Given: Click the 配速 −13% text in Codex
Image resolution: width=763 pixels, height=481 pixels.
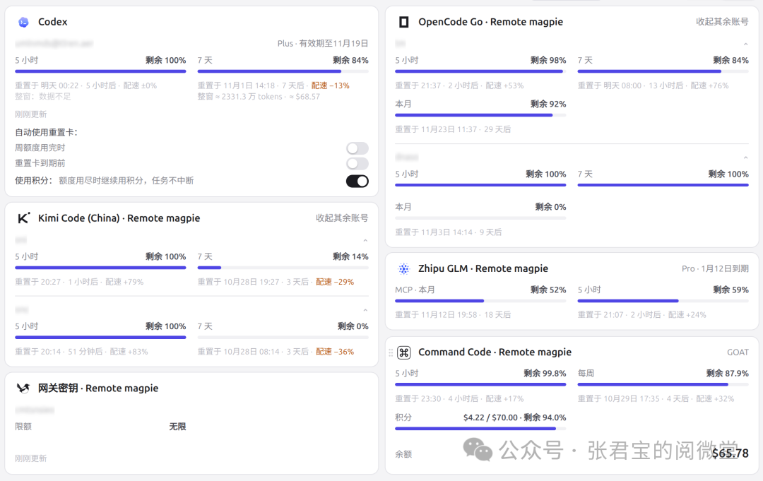Looking at the screenshot, I should tap(331, 85).
